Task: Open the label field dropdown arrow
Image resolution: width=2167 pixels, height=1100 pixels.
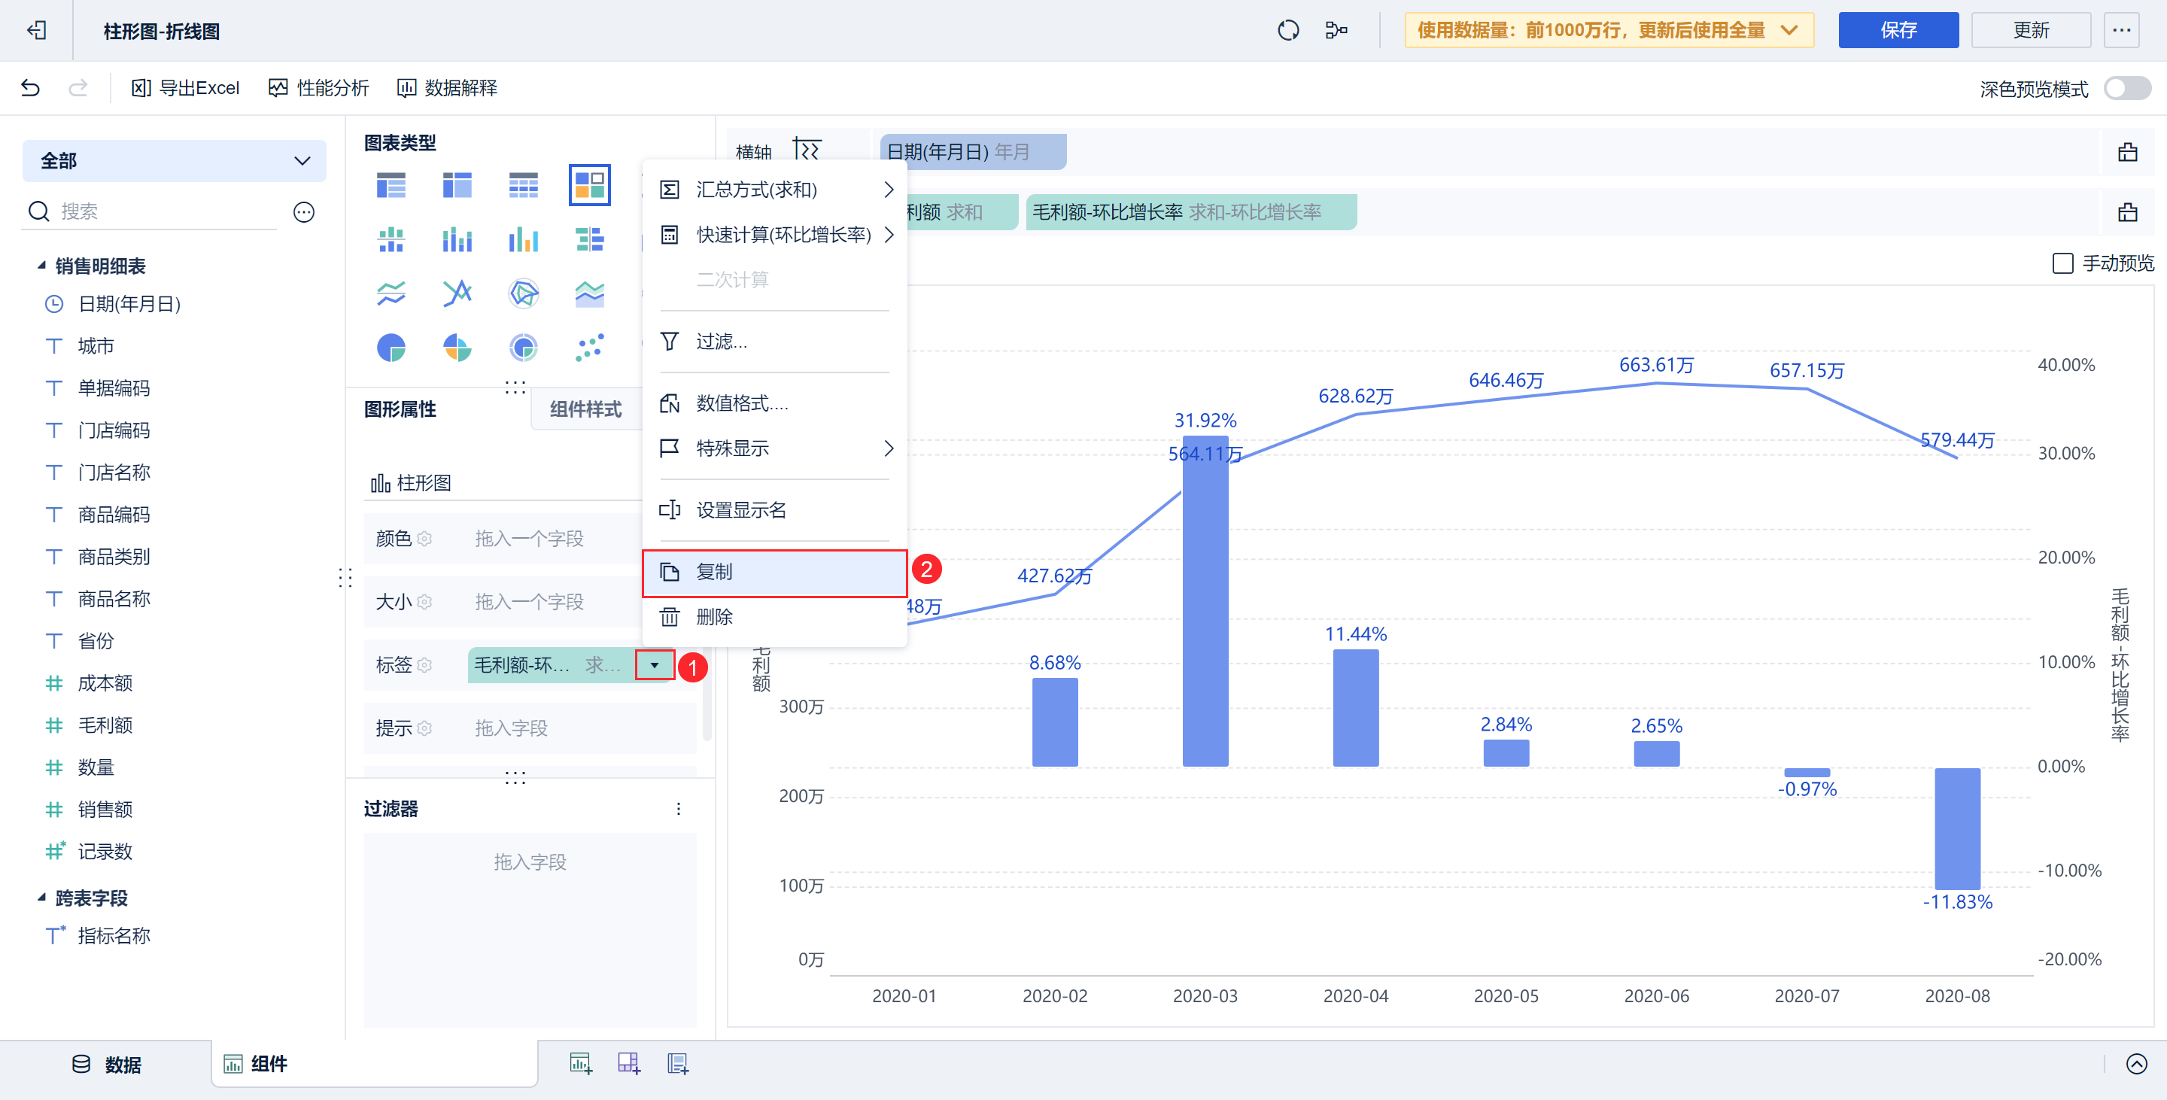Action: [x=655, y=665]
